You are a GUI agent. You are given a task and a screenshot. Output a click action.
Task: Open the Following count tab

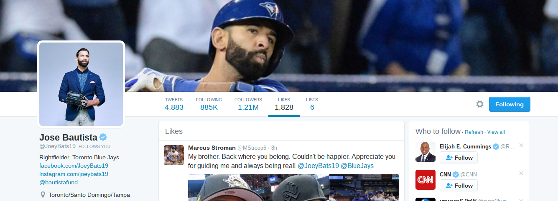point(209,104)
